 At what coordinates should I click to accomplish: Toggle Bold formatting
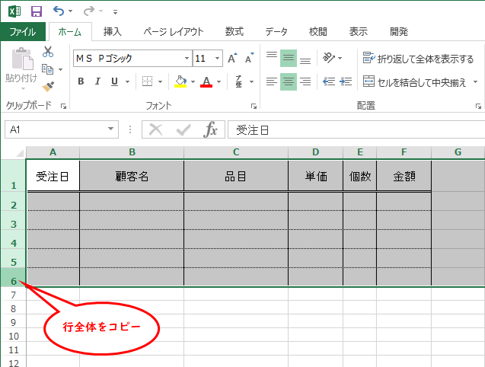tap(81, 81)
